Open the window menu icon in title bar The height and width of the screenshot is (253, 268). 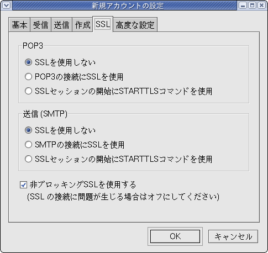click(6, 6)
